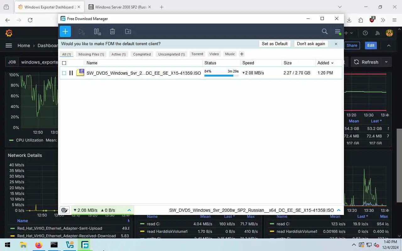Screen dimensions: 402x251
Task: Click Set as Default button
Action: coord(275,44)
